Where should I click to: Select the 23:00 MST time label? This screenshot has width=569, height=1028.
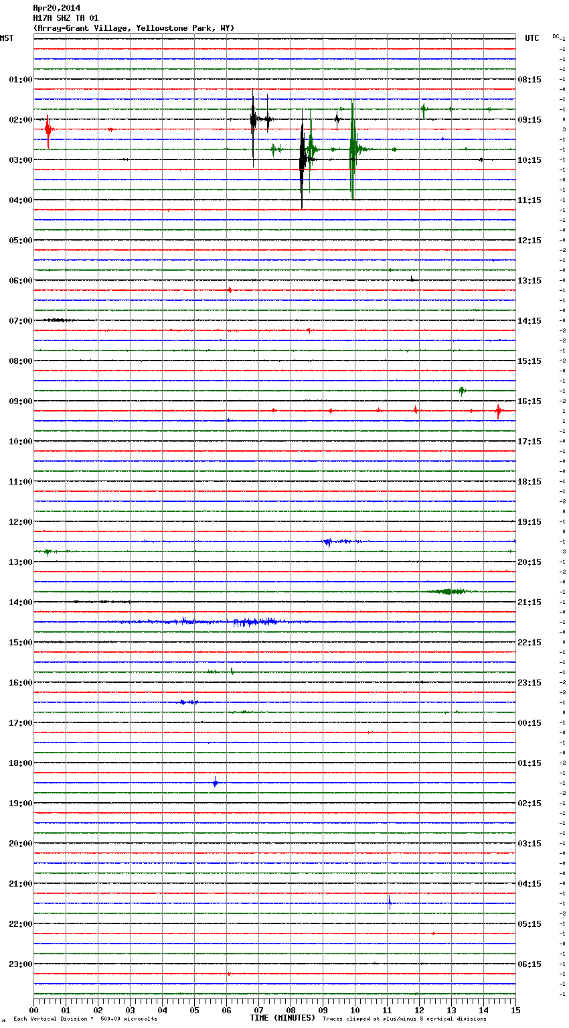21,964
